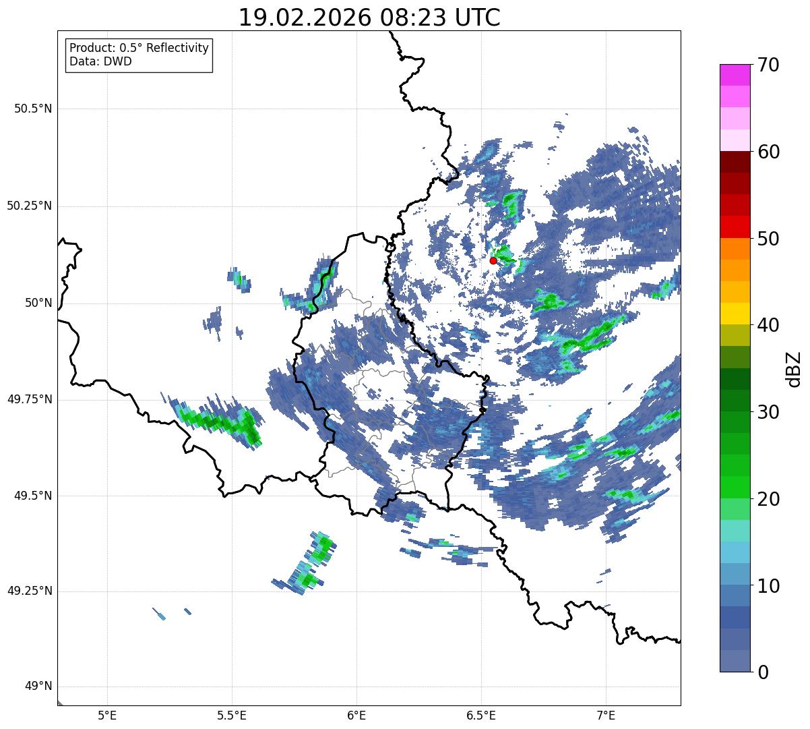Click the 'Product: 0.5° Reflectivity' text

pos(139,49)
